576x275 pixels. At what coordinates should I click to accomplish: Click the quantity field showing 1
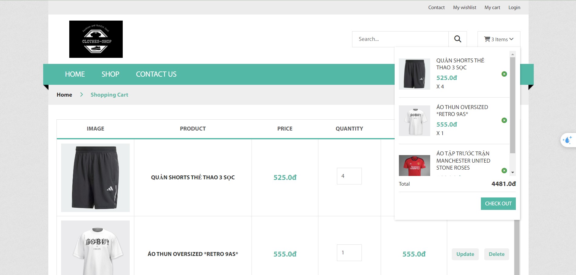[x=349, y=253]
